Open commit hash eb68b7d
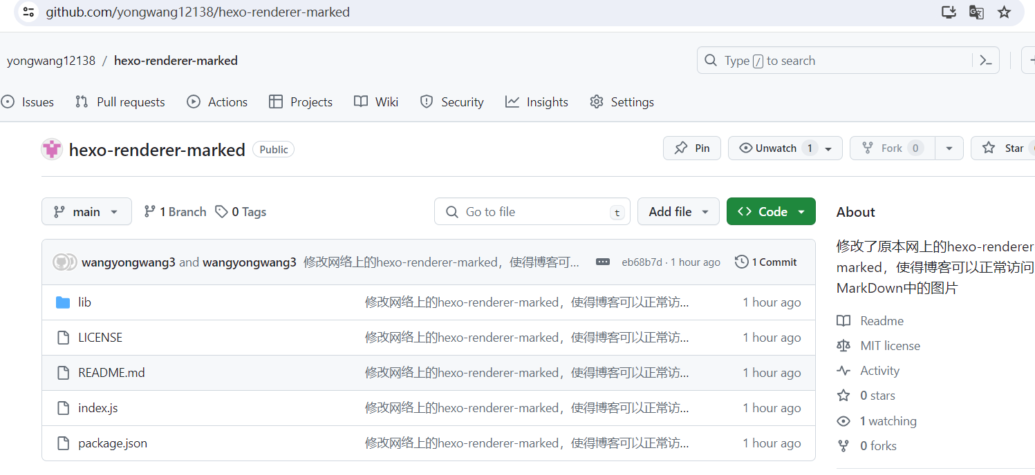The image size is (1035, 475). 642,262
